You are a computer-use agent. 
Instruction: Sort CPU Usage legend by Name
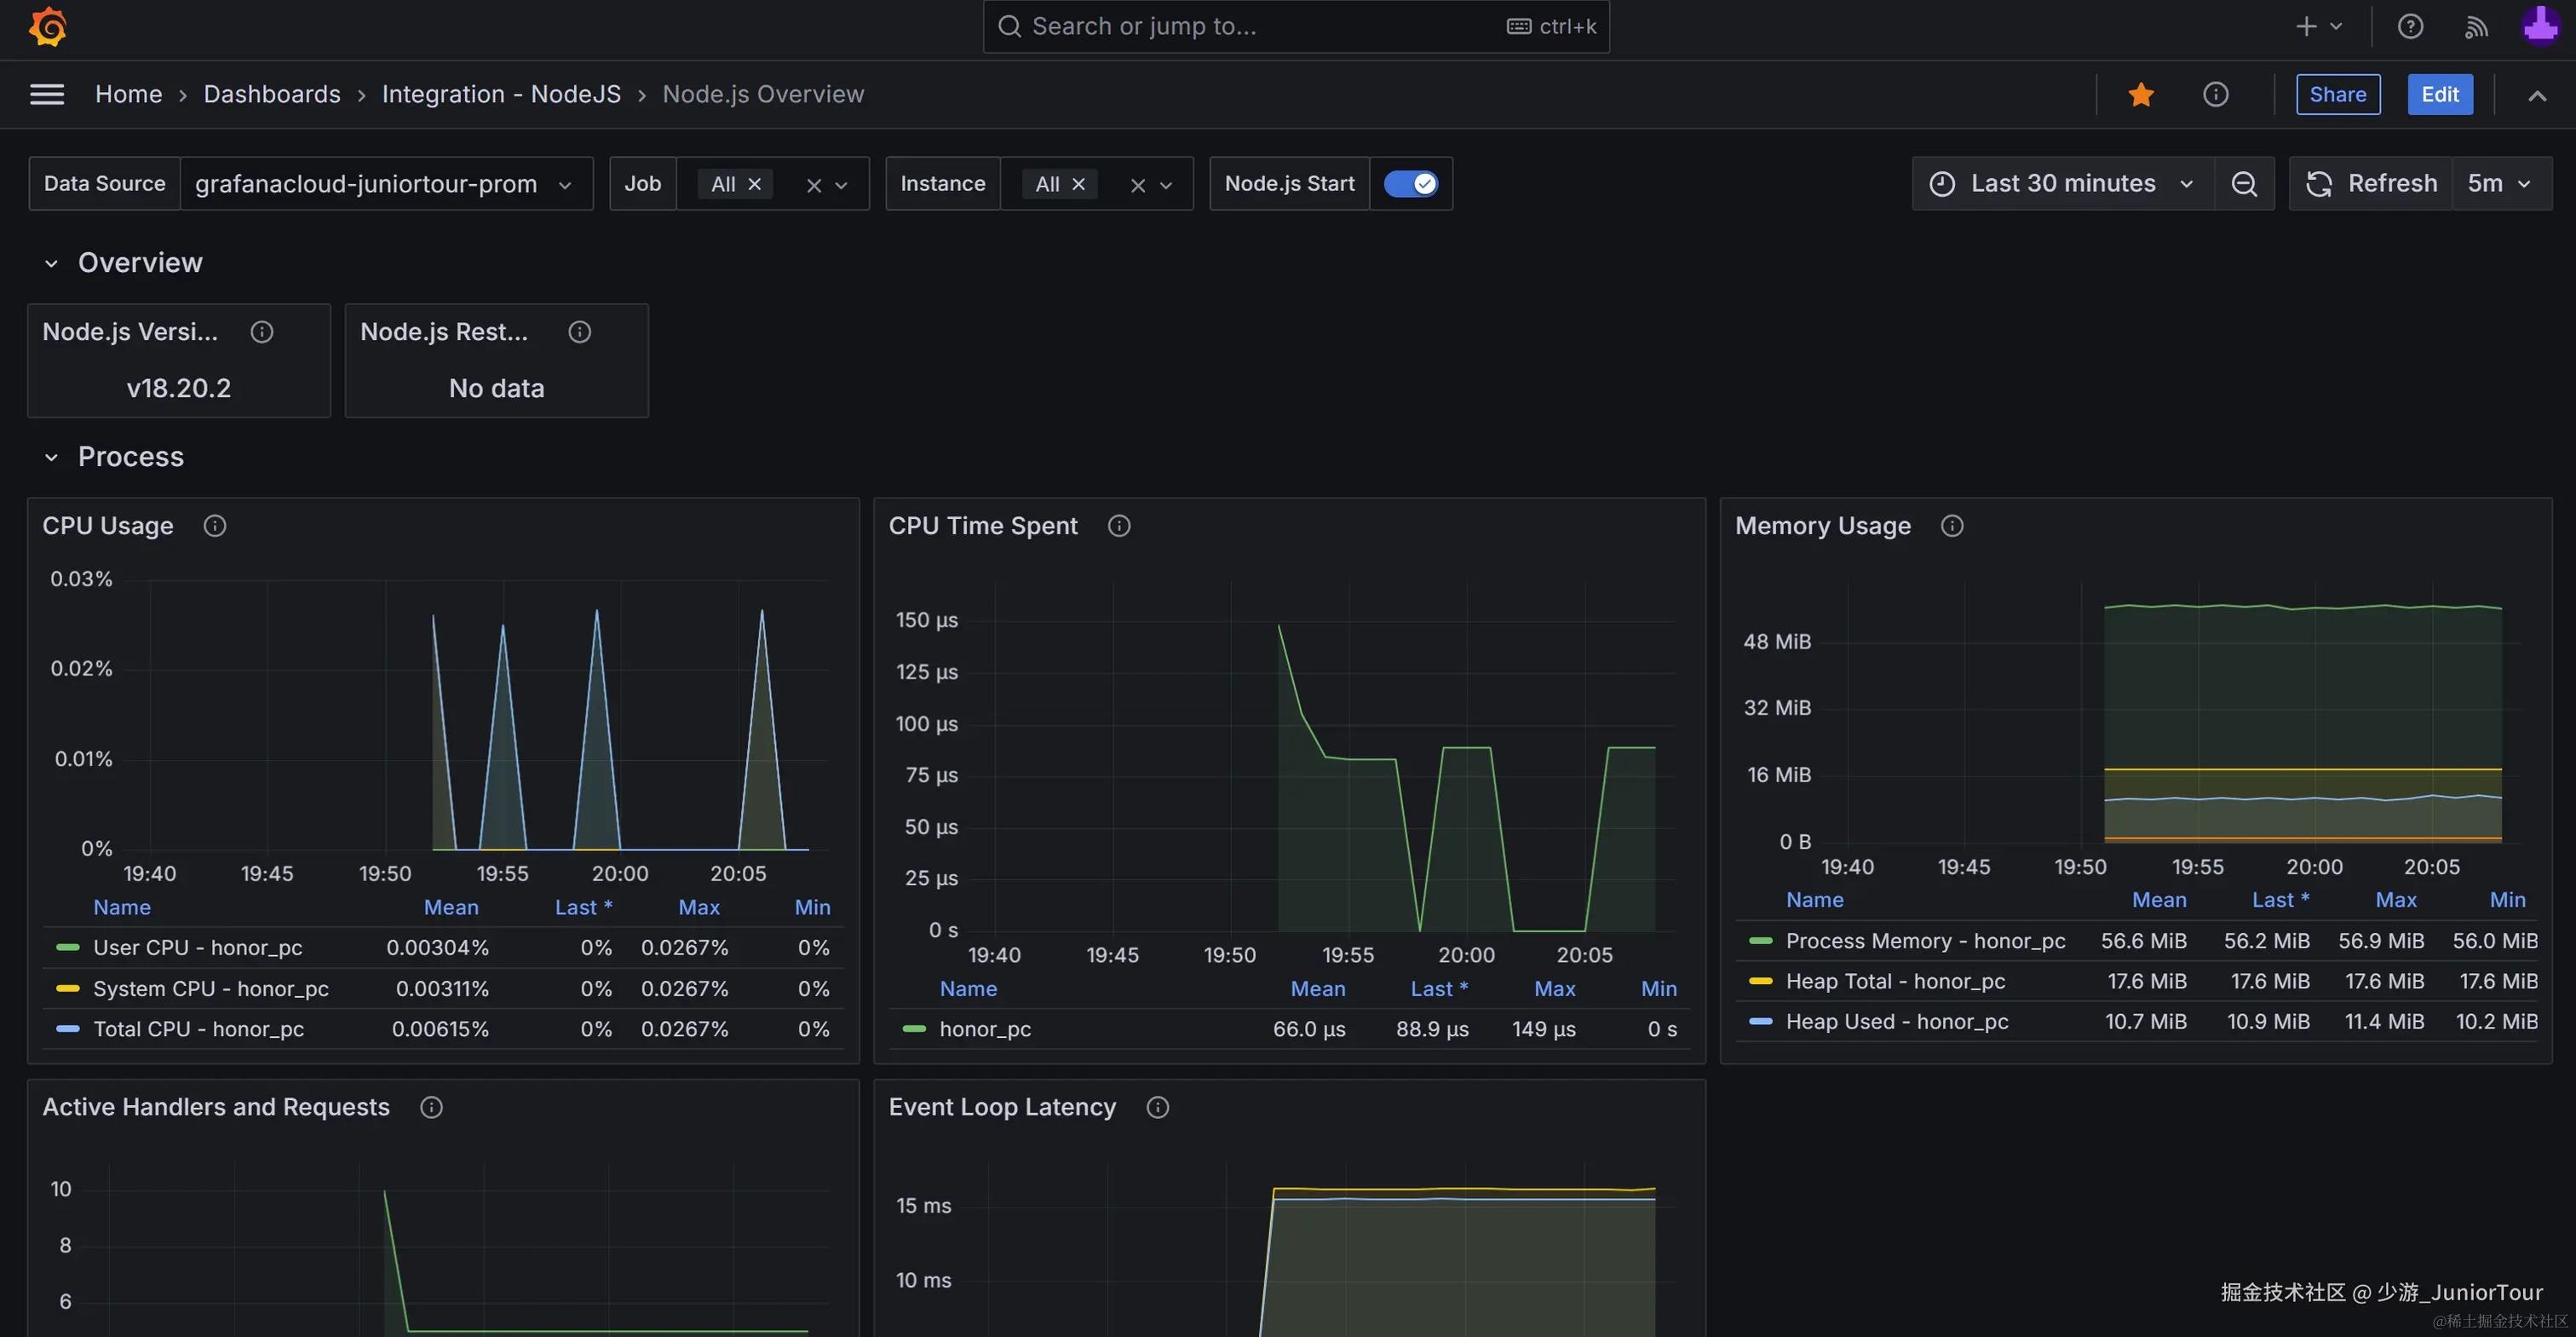(x=122, y=907)
